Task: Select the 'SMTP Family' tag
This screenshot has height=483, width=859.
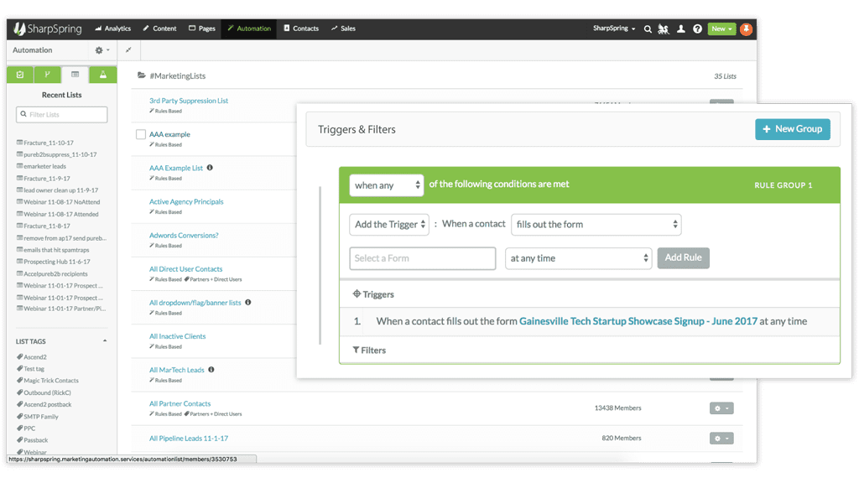Action: pos(41,417)
